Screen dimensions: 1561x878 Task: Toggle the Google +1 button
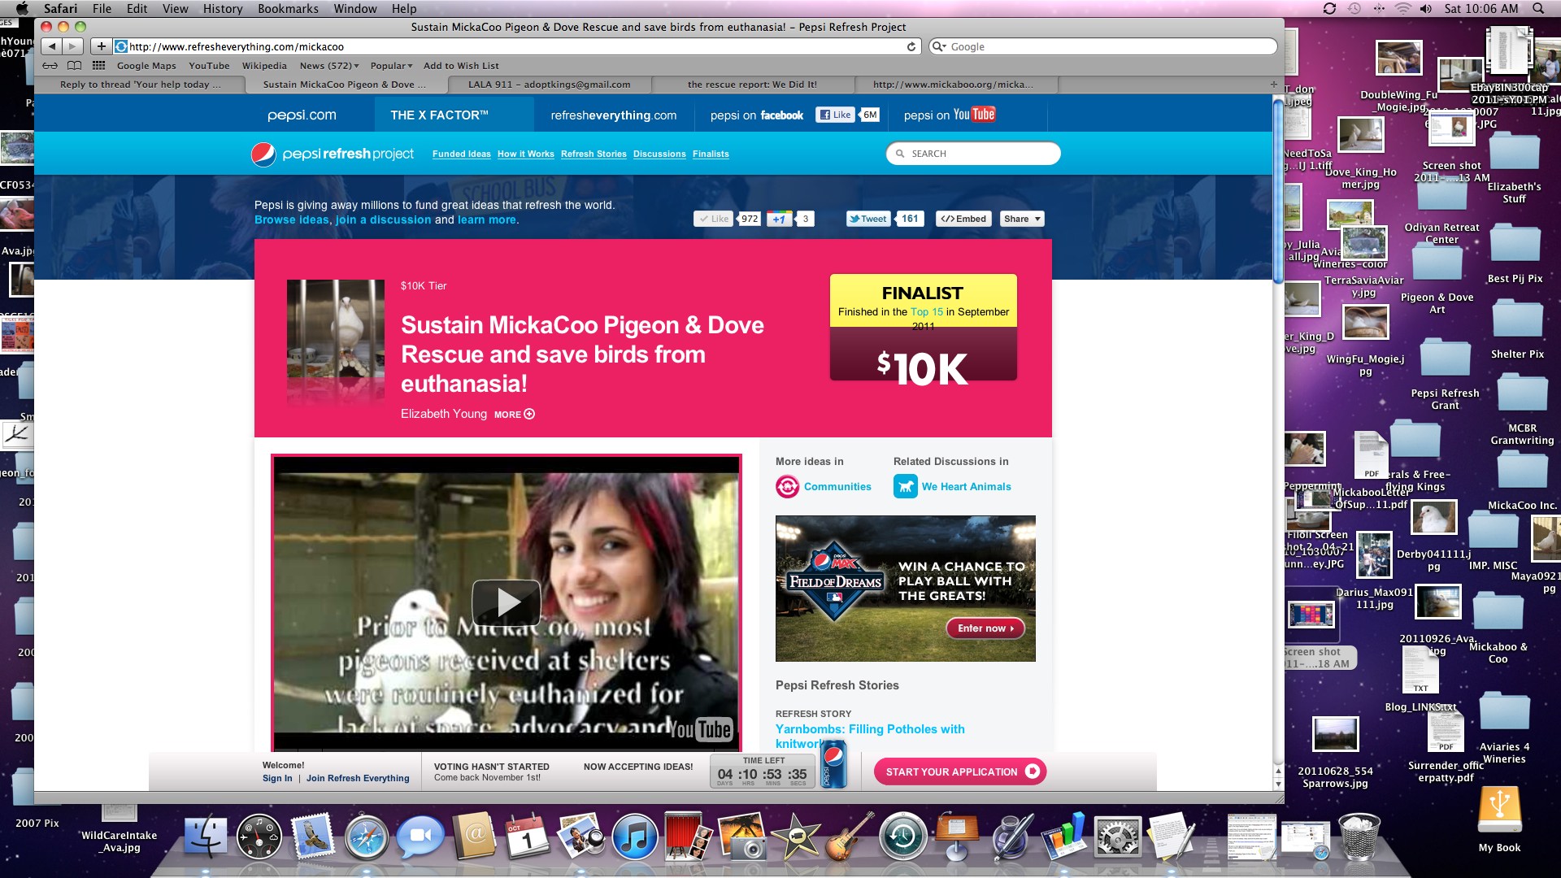[x=779, y=219]
